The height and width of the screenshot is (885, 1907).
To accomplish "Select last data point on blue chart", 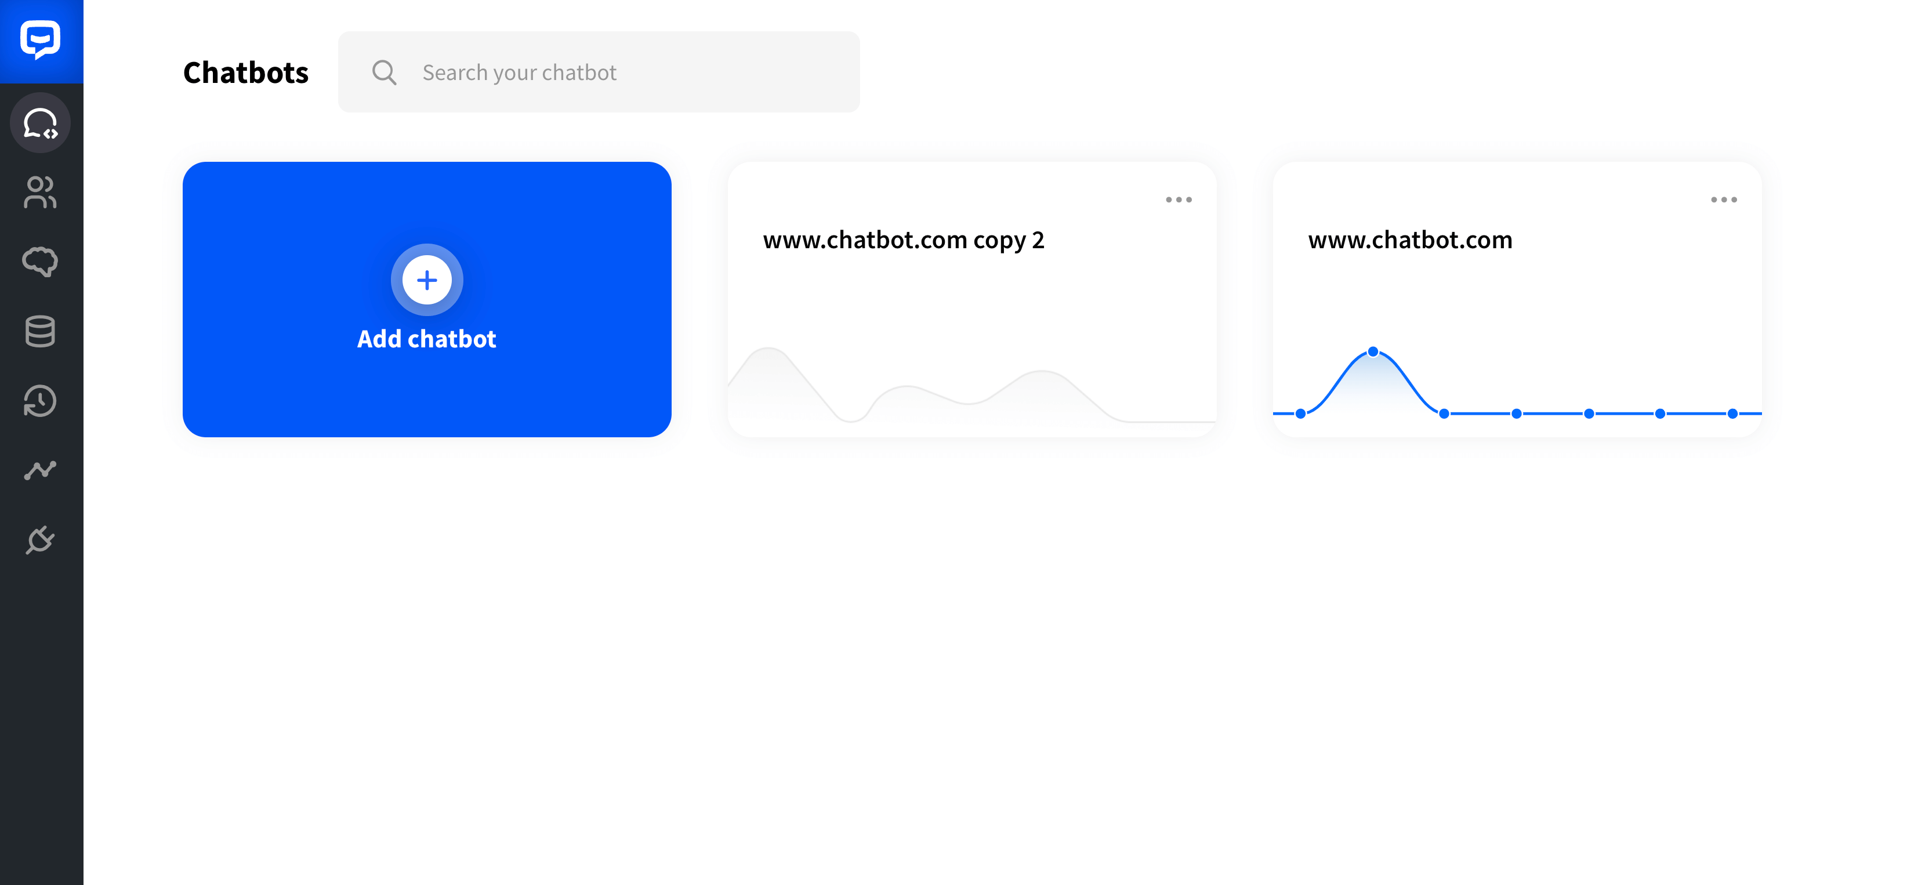I will [x=1733, y=414].
